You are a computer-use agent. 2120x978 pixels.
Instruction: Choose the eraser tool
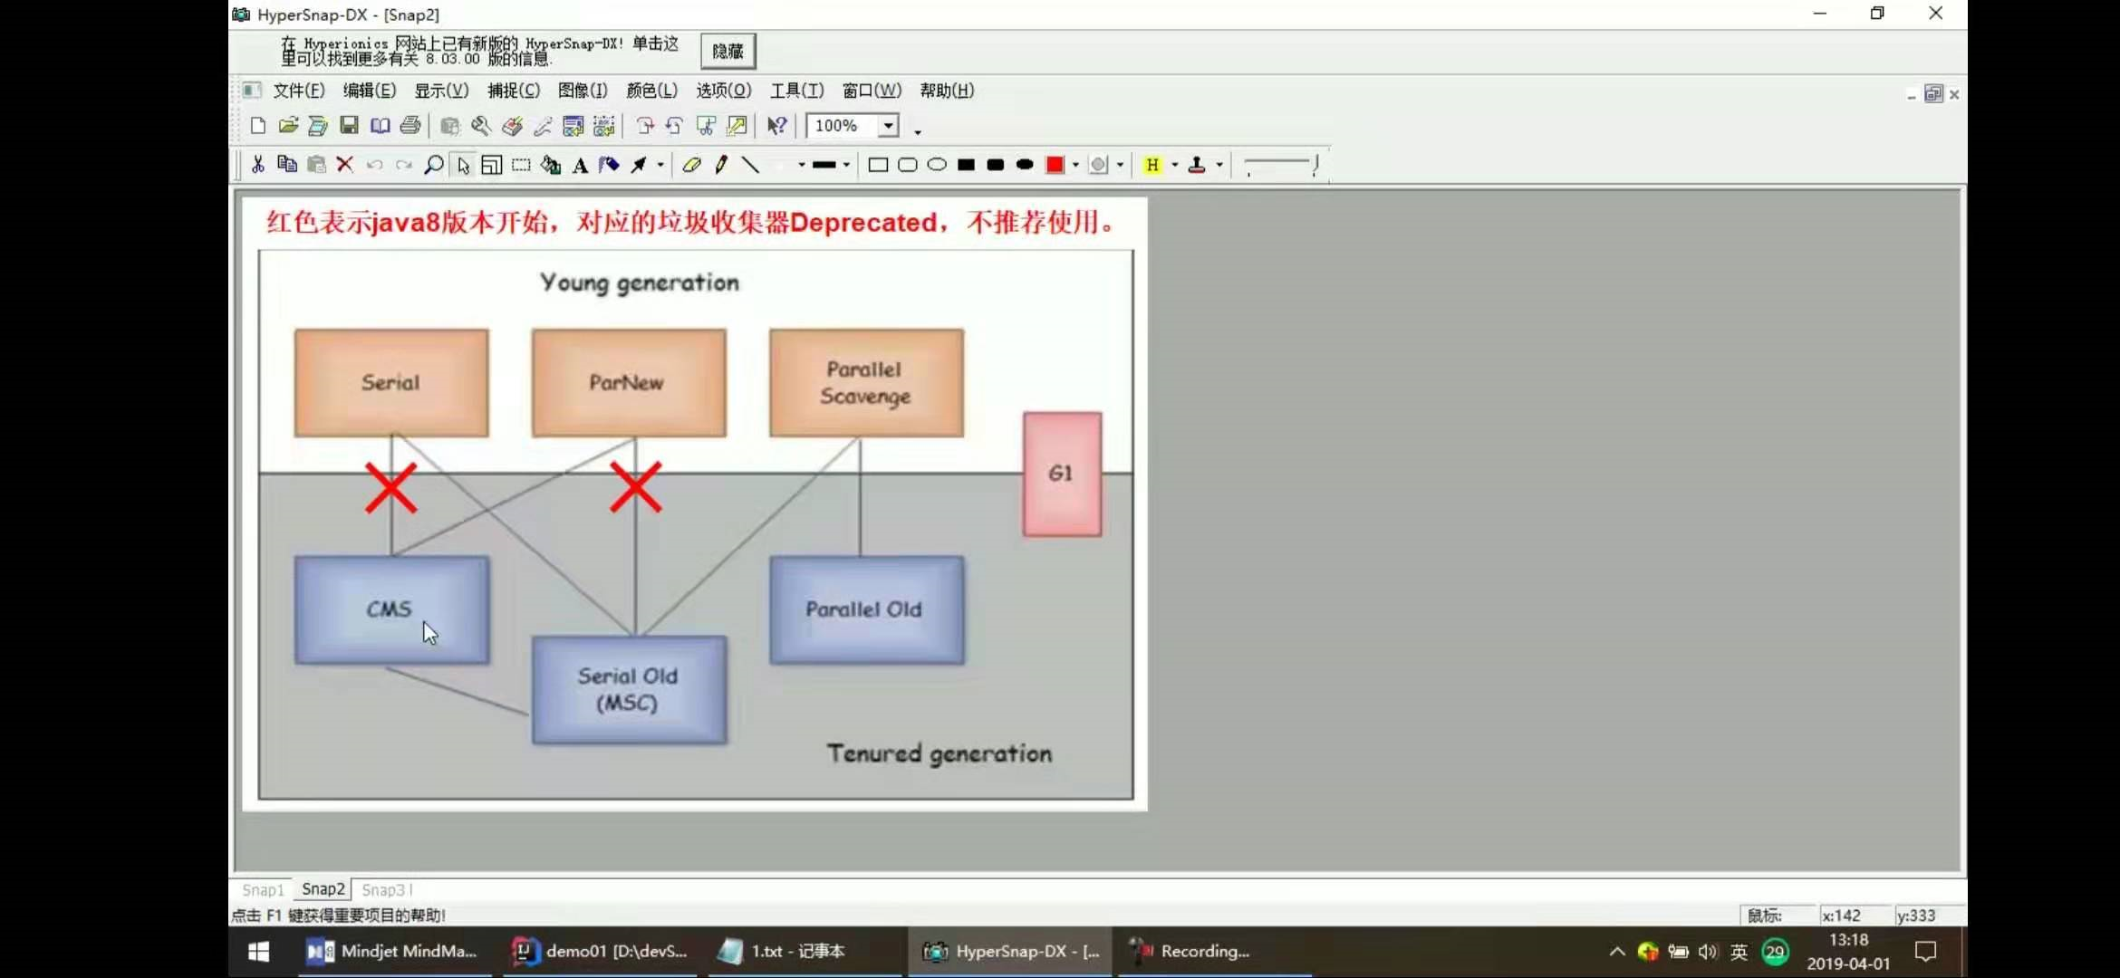point(691,165)
